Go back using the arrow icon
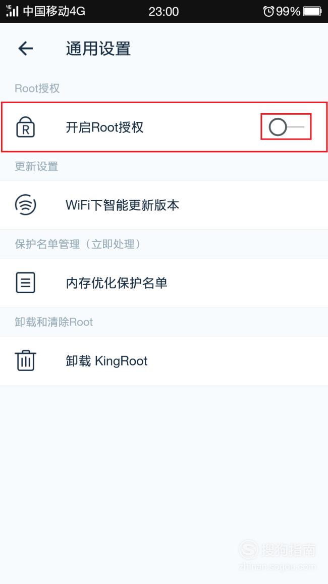This screenshot has width=328, height=584. click(x=25, y=49)
